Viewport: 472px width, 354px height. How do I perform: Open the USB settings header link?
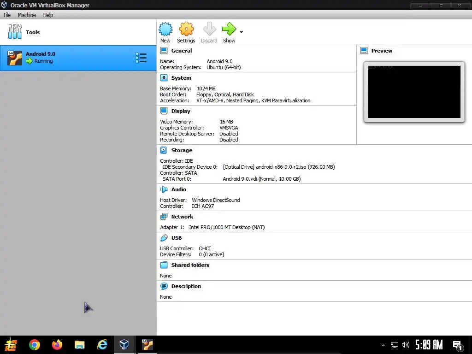[x=177, y=238]
